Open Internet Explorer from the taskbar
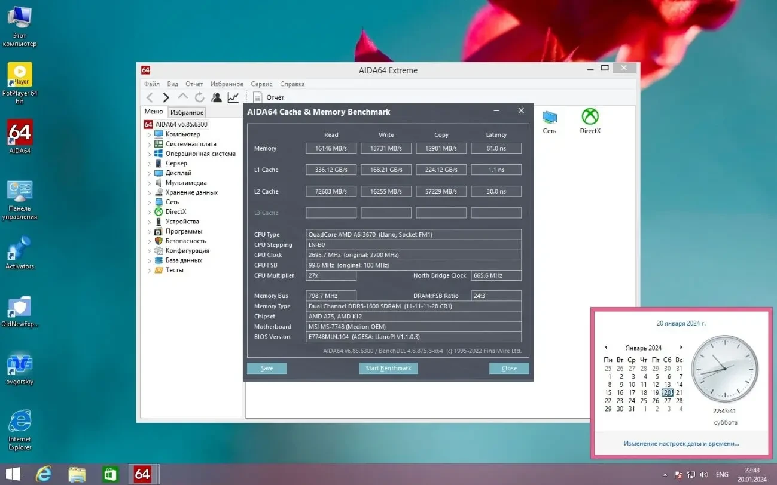This screenshot has width=777, height=485. tap(44, 474)
